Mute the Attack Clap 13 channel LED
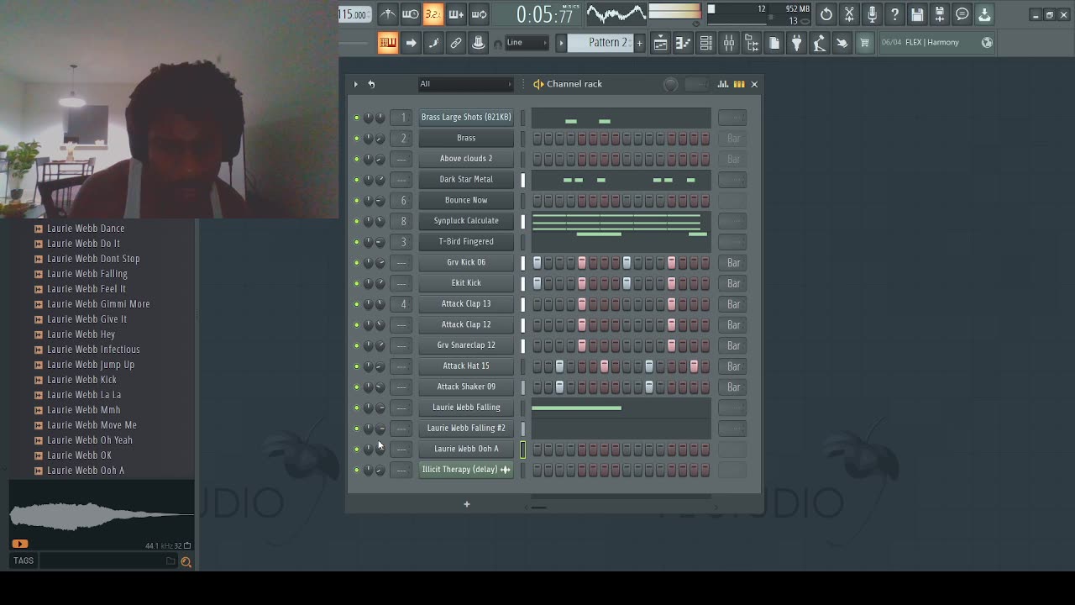This screenshot has width=1075, height=605. tap(357, 303)
